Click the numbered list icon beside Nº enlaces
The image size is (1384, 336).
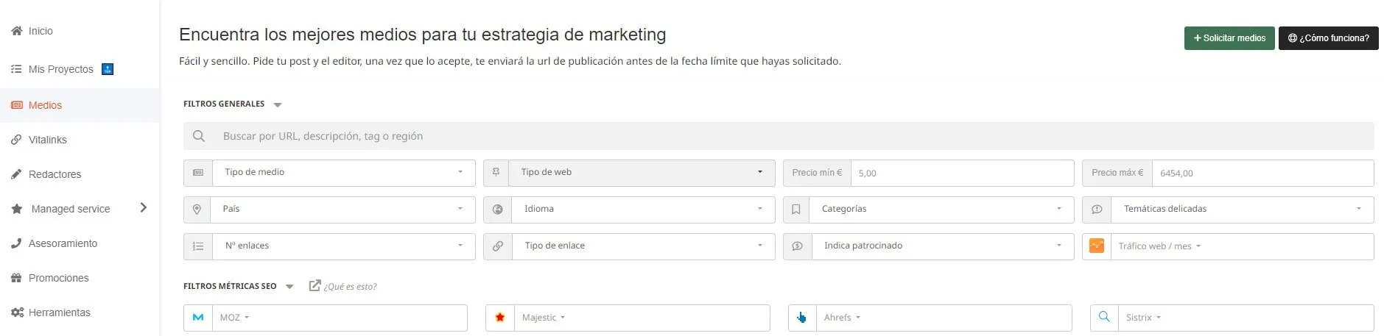click(x=198, y=246)
